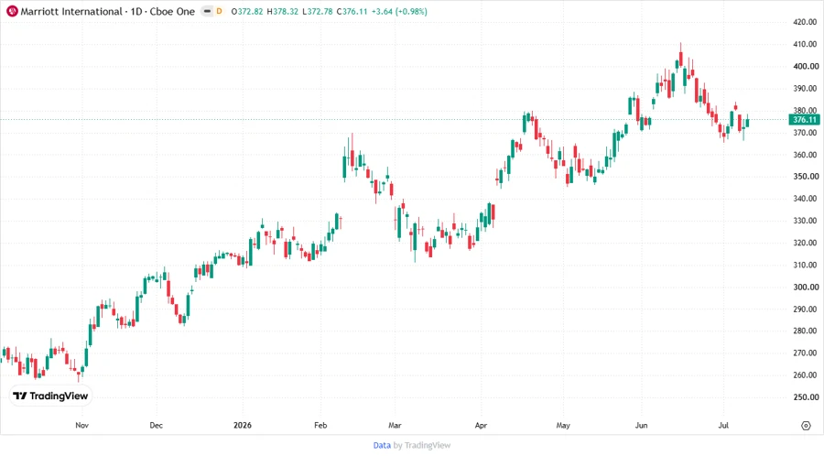Screen dimensions: 824x456
Task: Click the 310.00 price axis label
Action: tap(806, 265)
